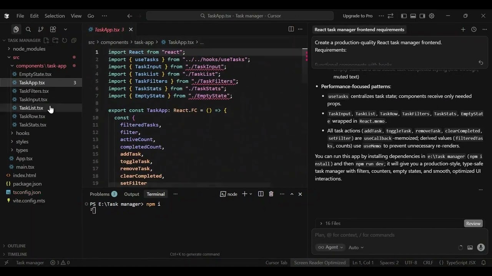The height and width of the screenshot is (276, 492).
Task: Collapse the components\task-app folder
Action: [41, 66]
